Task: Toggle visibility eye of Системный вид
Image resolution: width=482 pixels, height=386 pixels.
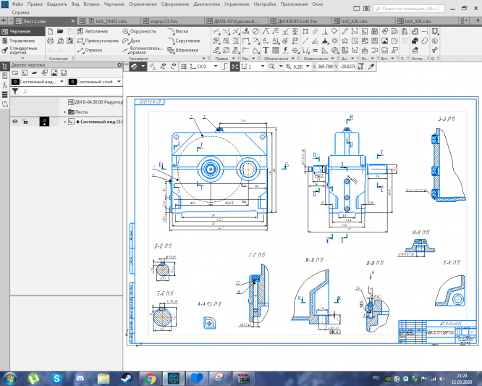Action: [x=14, y=122]
